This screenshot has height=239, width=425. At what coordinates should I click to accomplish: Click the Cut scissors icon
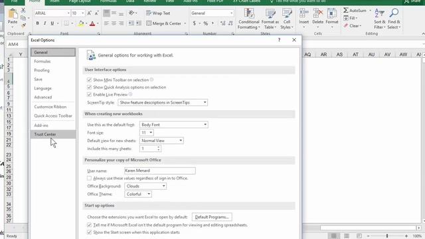click(x=23, y=11)
